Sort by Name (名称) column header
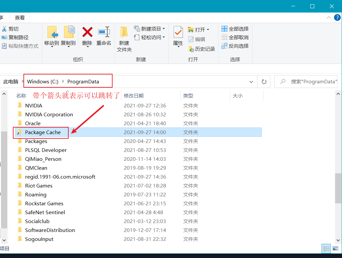342x258 pixels. (21, 96)
